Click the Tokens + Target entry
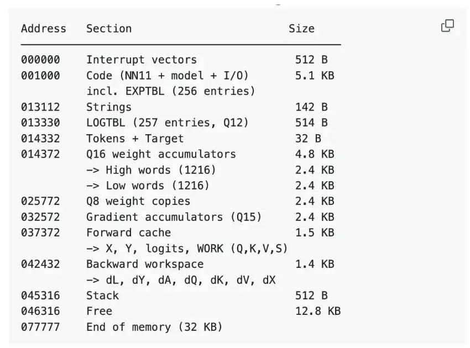Screen dimensions: 470x348 [134, 139]
